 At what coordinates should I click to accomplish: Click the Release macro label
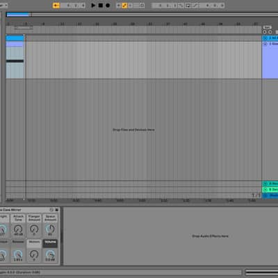point(18,242)
